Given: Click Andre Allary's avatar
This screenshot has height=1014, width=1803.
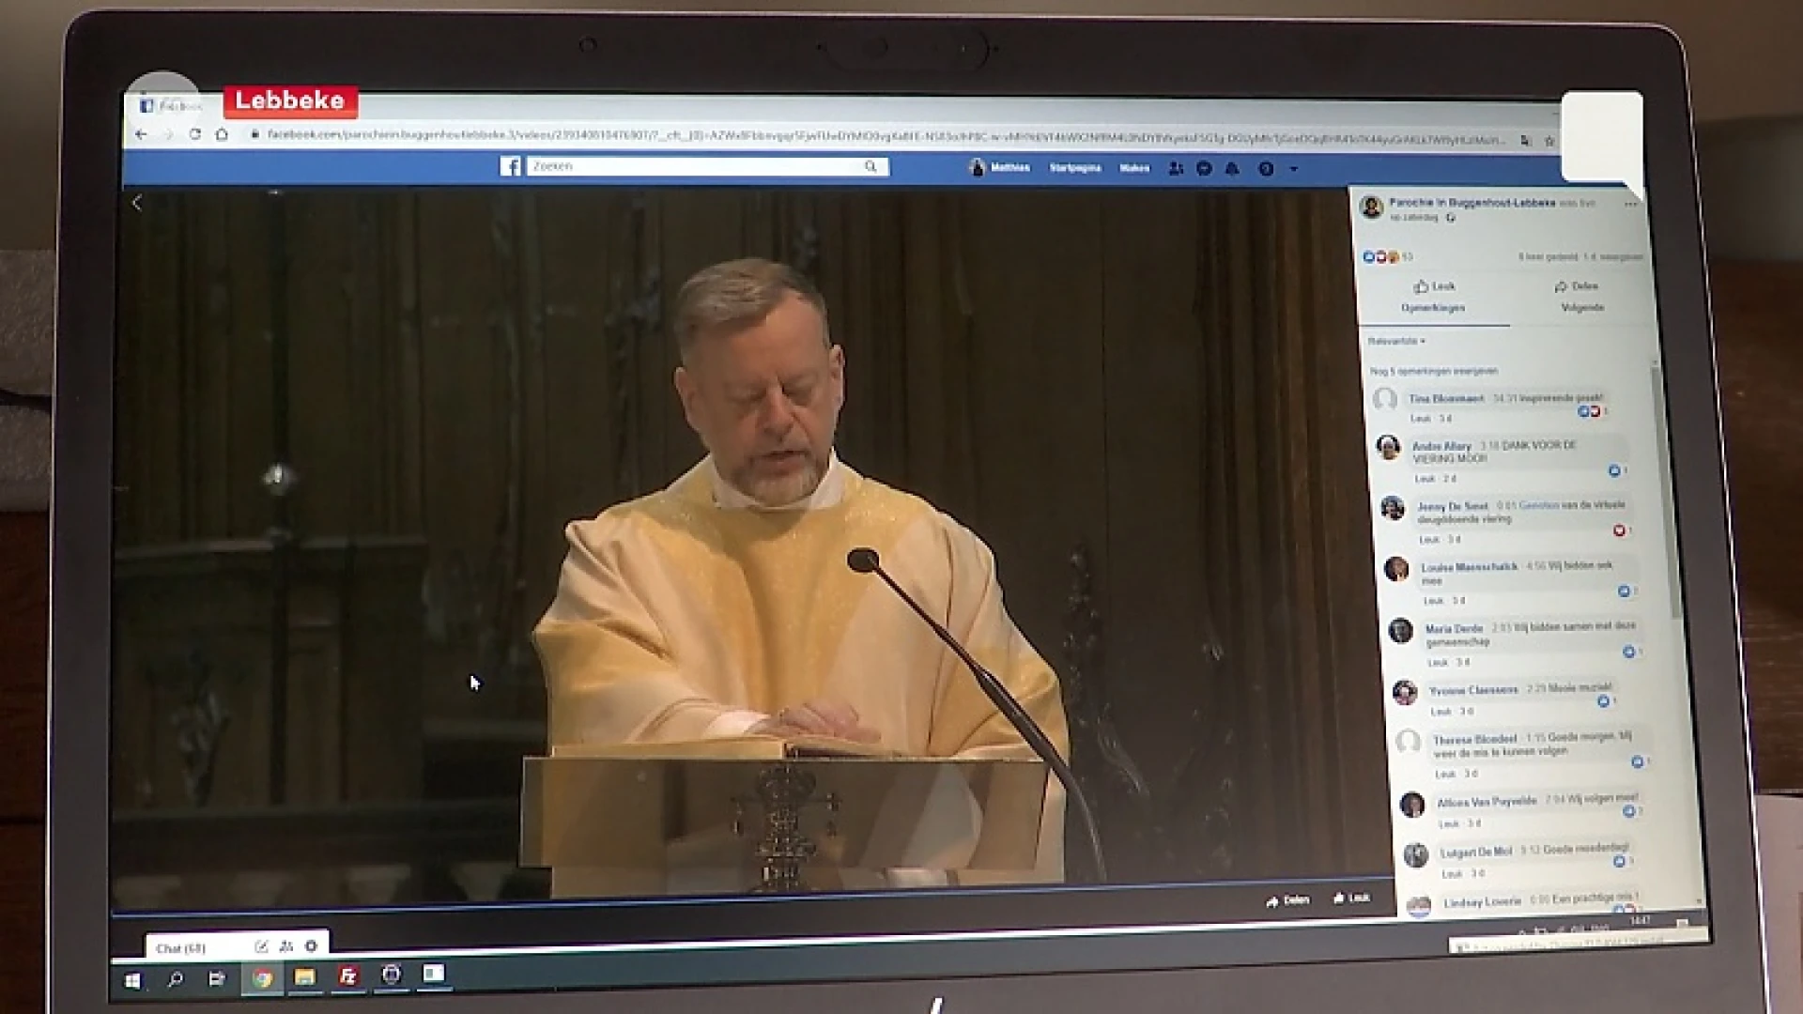Looking at the screenshot, I should coord(1389,447).
